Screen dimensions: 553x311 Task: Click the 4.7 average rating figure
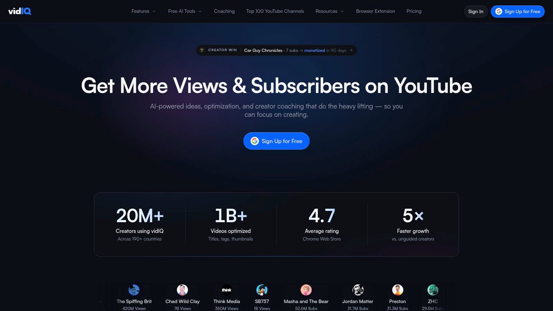coord(322,216)
